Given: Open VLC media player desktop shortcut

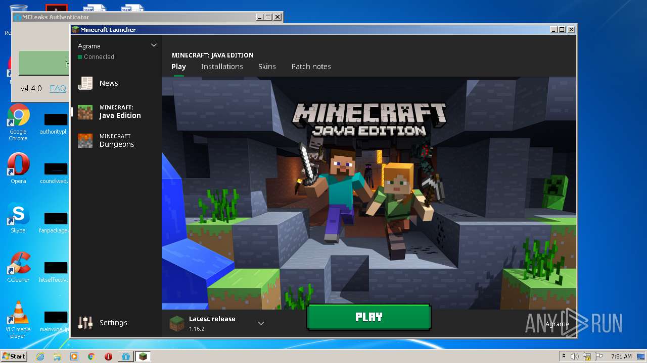Looking at the screenshot, I should [18, 320].
